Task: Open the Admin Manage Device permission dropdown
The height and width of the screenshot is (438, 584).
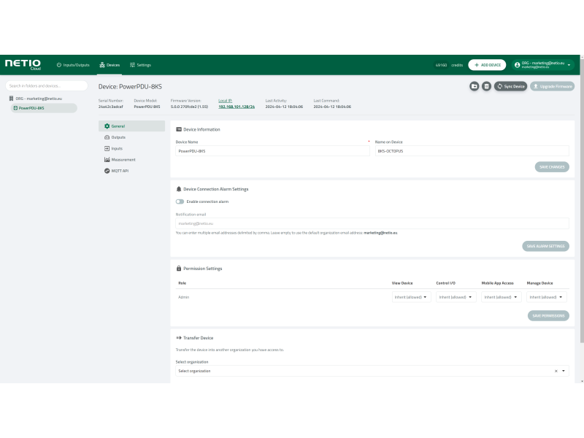Action: [546, 297]
